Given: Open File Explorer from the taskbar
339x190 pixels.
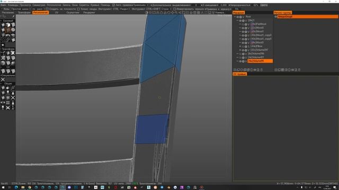Looking at the screenshot, I should (23, 187).
